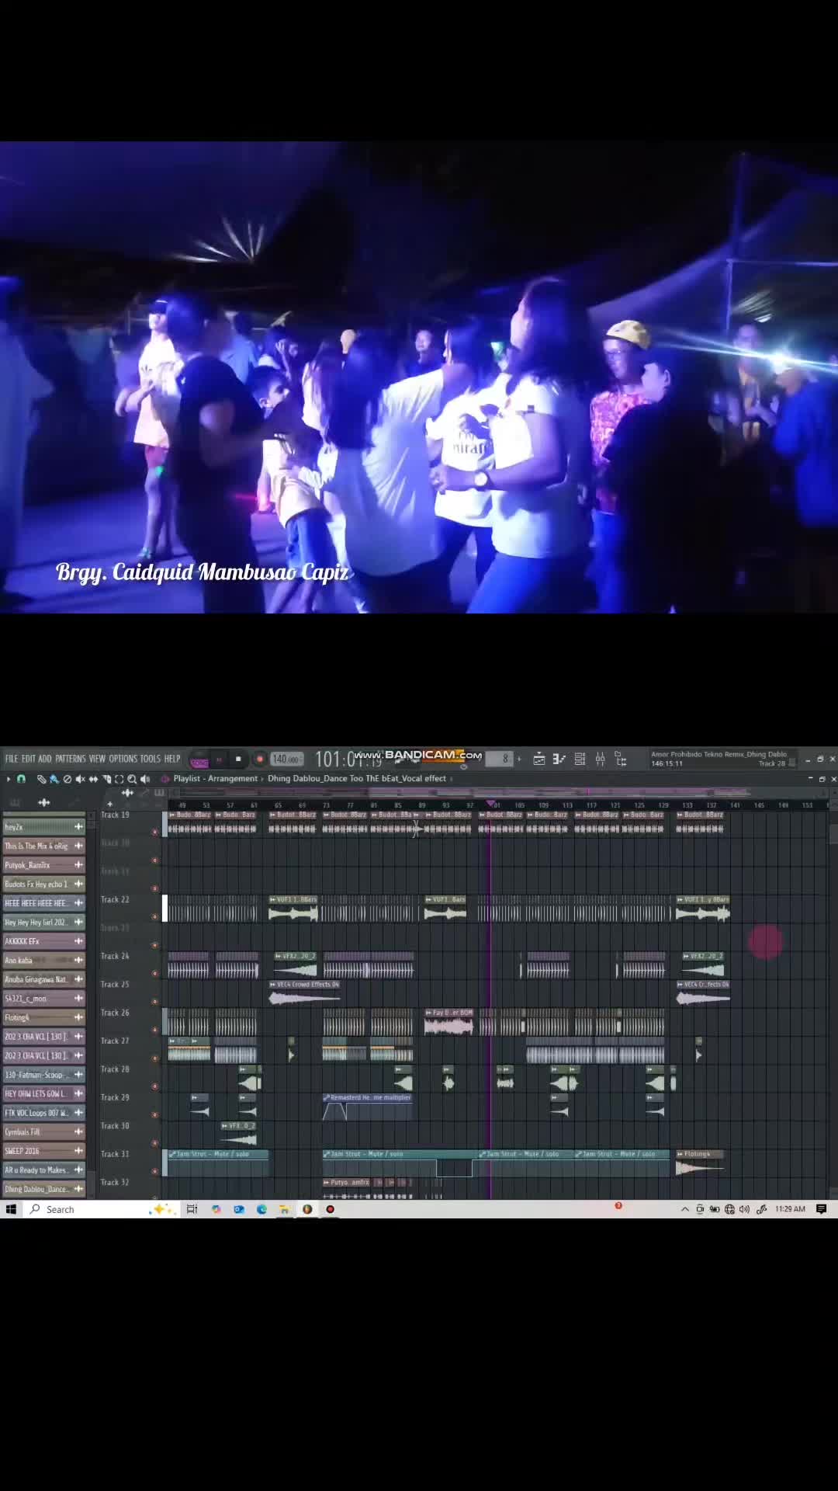The width and height of the screenshot is (838, 1491).
Task: Open the ADD menu
Action: [x=45, y=759]
